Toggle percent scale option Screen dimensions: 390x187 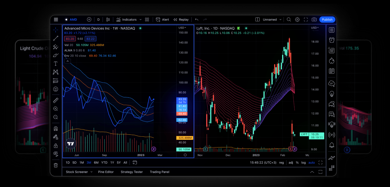point(297,163)
